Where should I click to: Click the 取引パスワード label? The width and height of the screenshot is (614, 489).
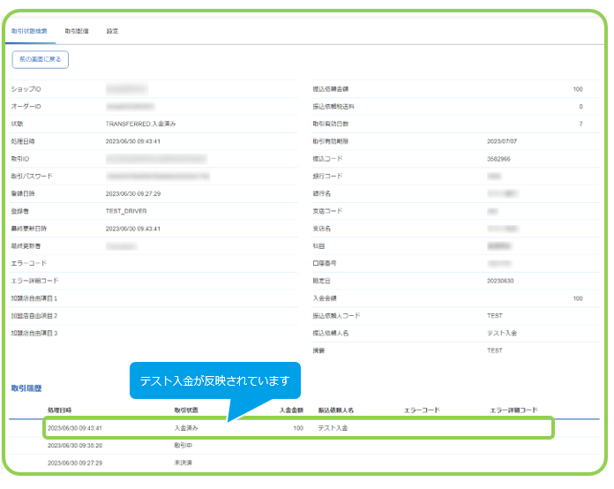32,176
